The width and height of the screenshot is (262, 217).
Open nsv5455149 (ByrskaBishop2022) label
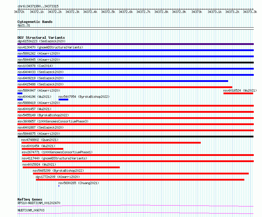[x=43, y=115]
